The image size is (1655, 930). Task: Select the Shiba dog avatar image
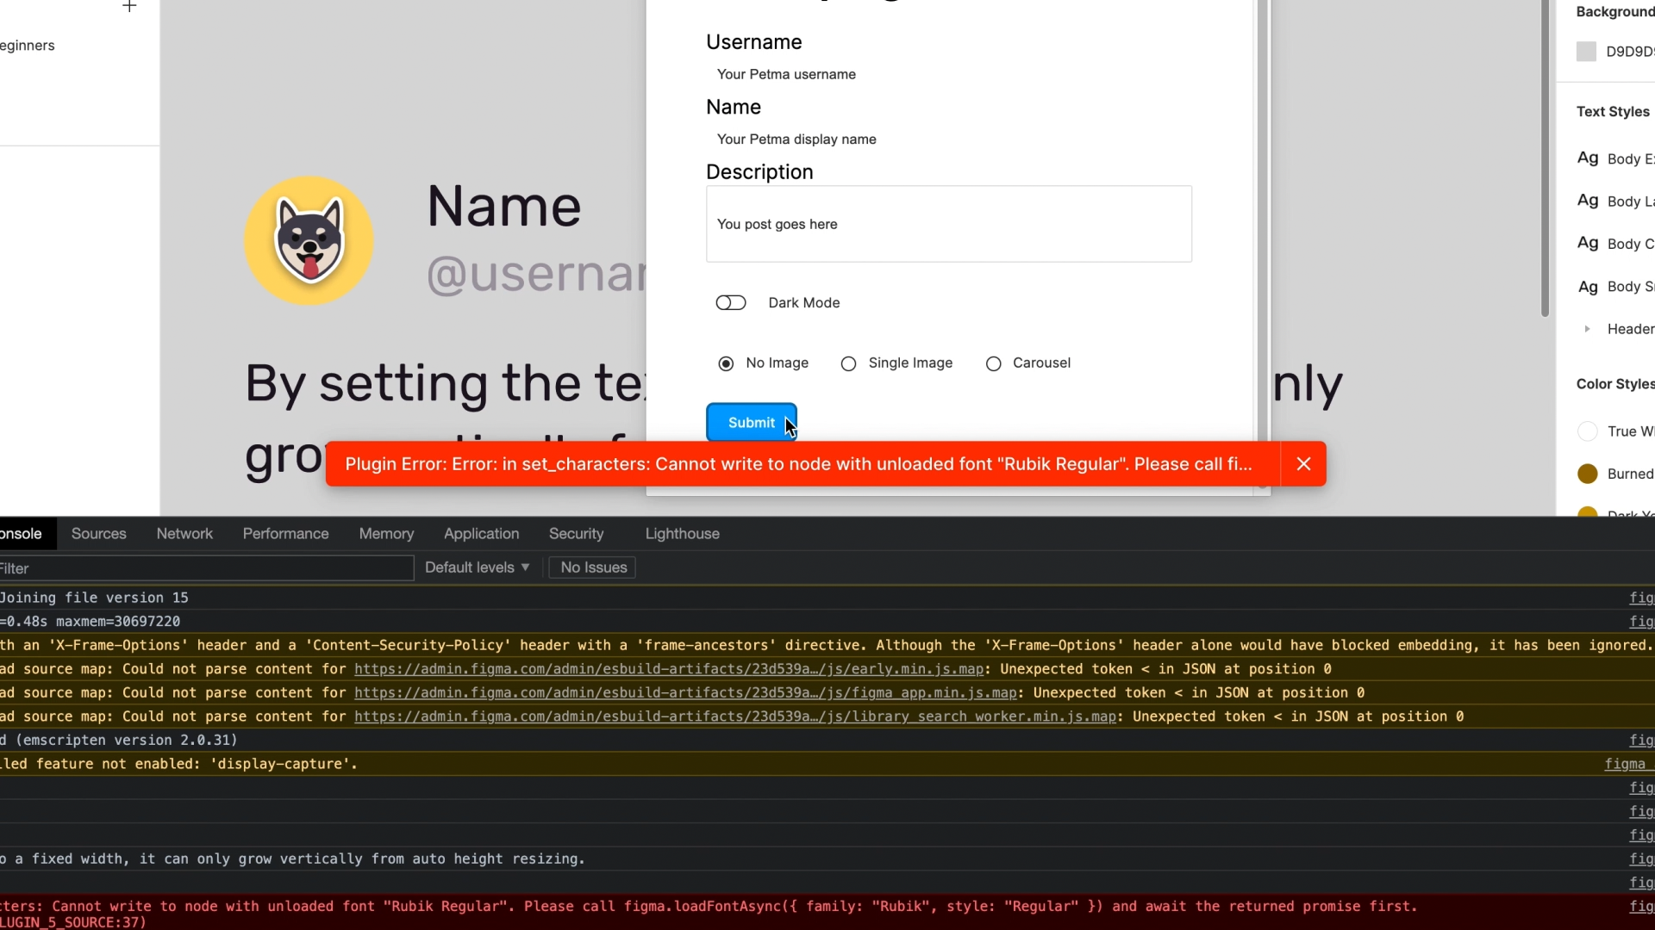pyautogui.click(x=309, y=240)
